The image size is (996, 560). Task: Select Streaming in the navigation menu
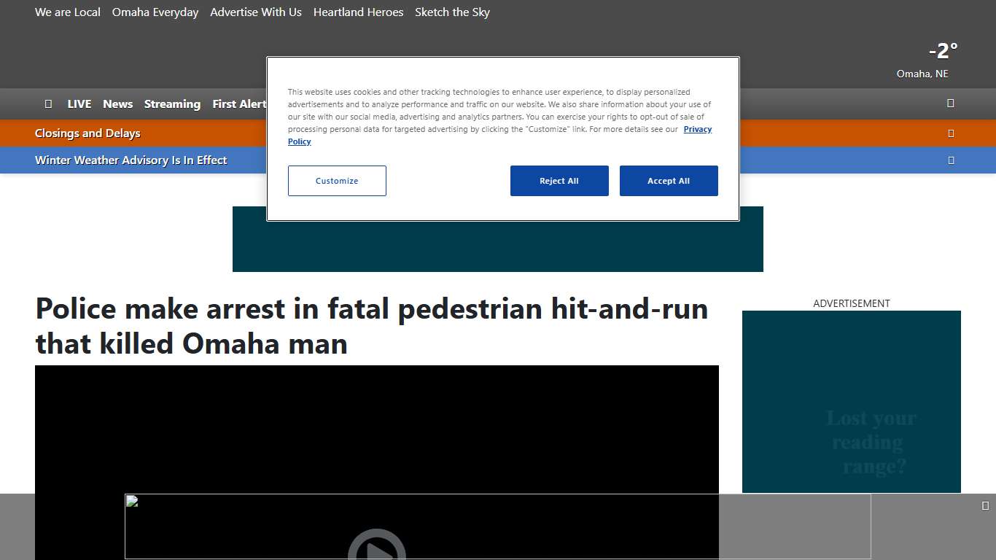(172, 104)
